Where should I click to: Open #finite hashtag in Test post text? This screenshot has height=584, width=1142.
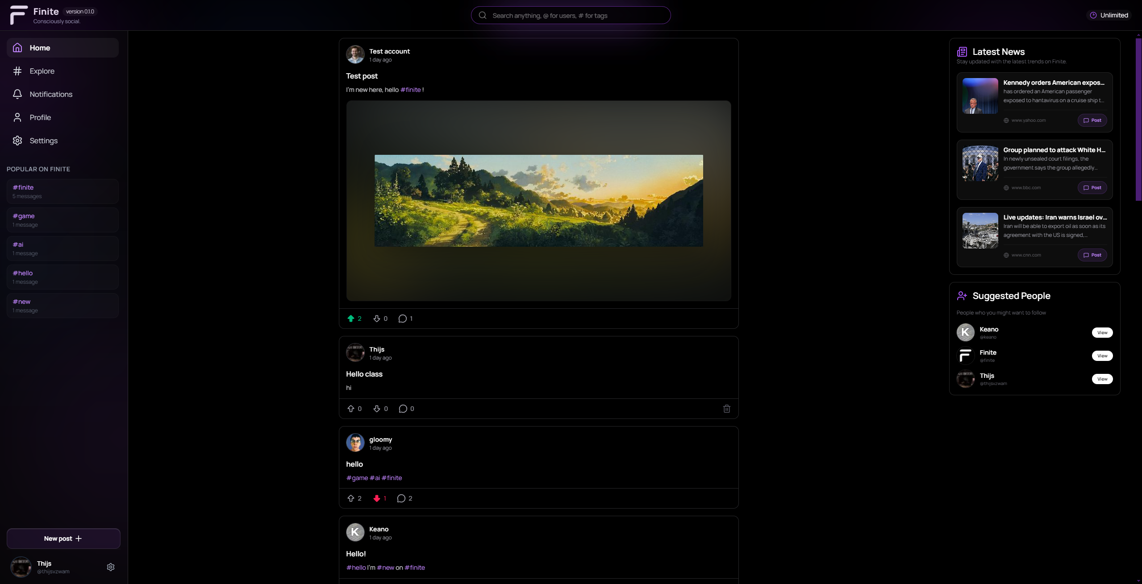click(x=410, y=90)
